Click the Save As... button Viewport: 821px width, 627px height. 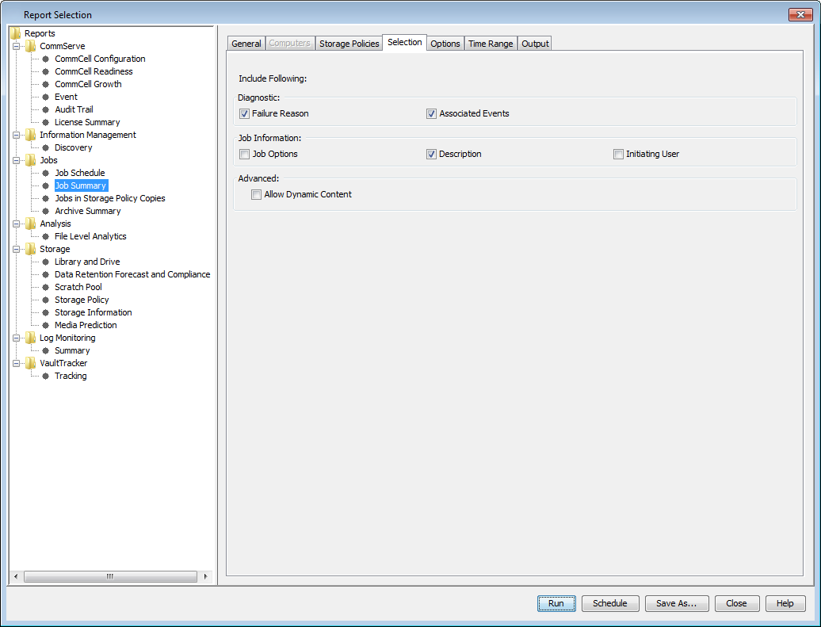click(677, 603)
